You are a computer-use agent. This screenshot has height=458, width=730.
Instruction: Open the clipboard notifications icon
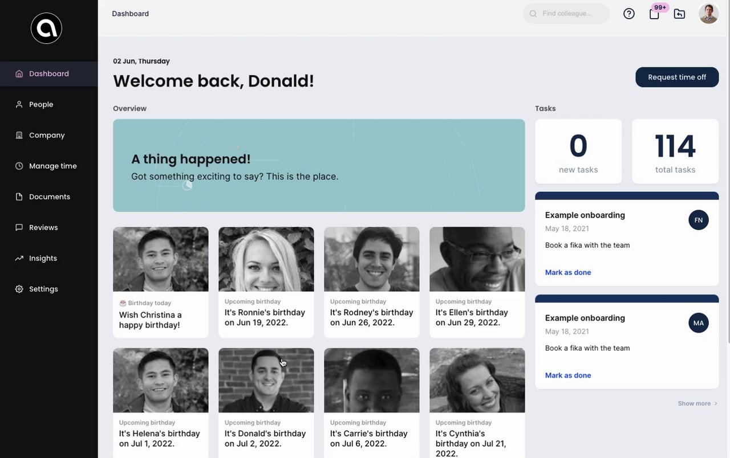click(x=654, y=14)
